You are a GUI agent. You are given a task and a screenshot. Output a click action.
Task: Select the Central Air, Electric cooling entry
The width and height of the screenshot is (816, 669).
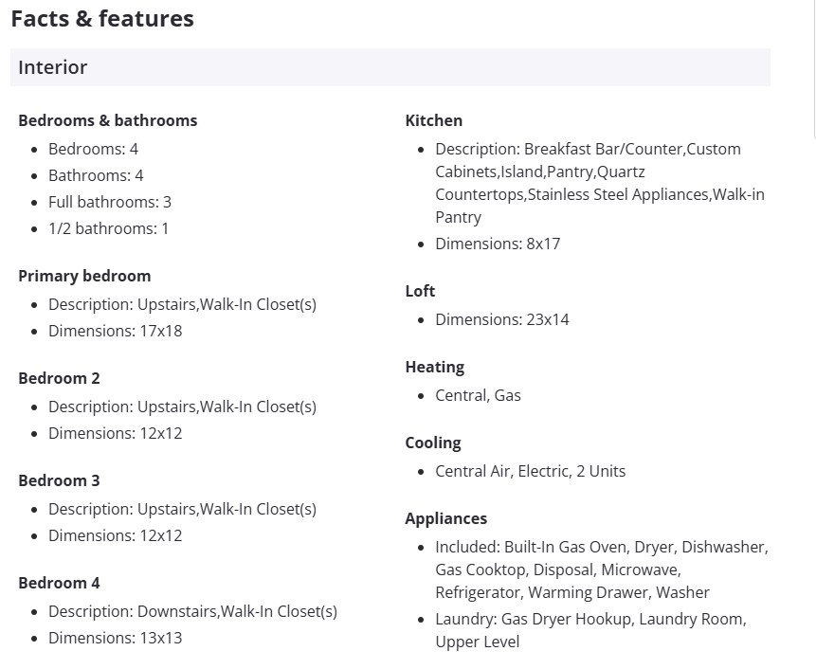(x=530, y=471)
